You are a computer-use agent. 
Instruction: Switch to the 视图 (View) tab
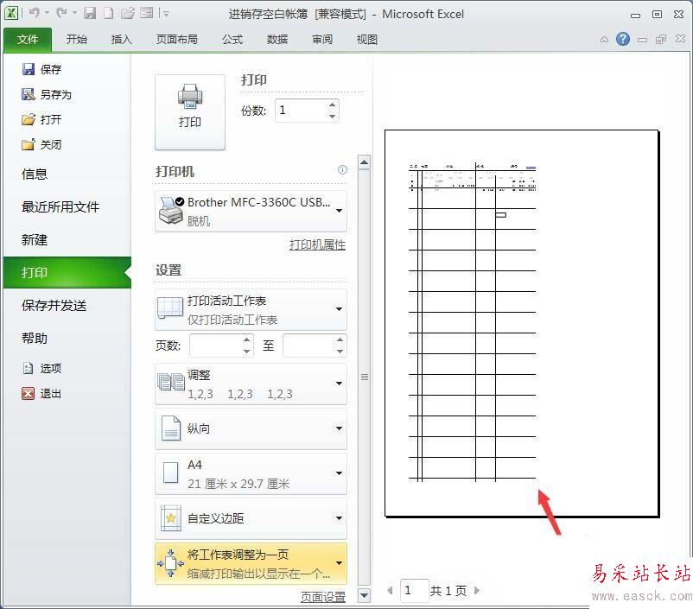(x=367, y=40)
